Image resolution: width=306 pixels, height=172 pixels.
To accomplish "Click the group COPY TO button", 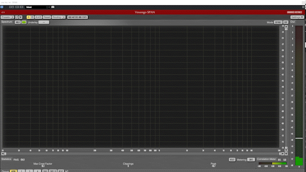I will click(x=53, y=171).
